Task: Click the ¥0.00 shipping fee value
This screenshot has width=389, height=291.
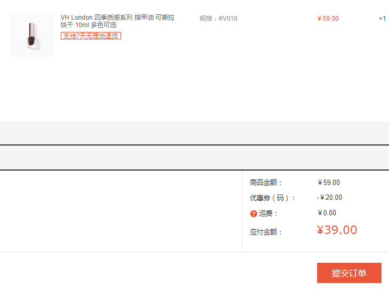Action: pos(327,213)
